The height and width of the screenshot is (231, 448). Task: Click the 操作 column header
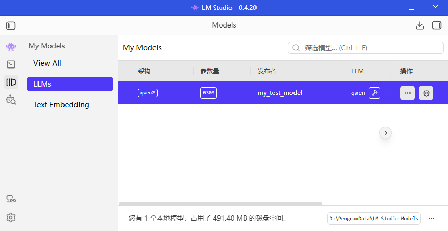point(406,71)
